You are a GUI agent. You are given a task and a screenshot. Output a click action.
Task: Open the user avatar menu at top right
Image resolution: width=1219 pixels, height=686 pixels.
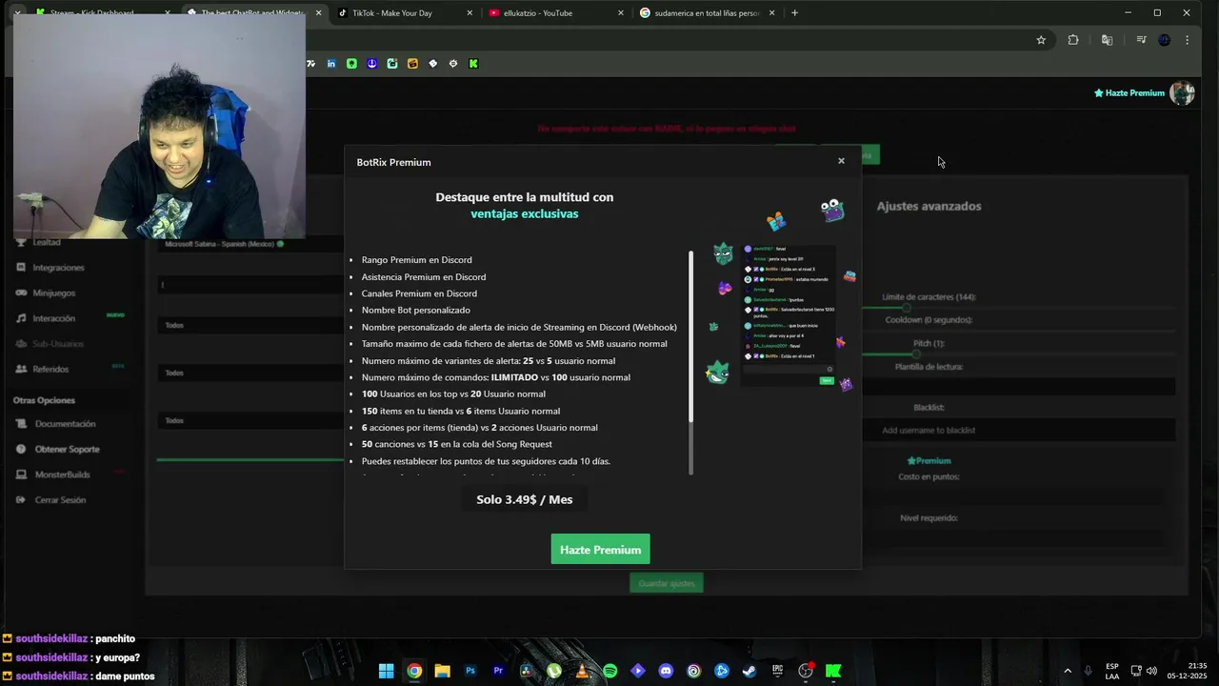[x=1182, y=92]
